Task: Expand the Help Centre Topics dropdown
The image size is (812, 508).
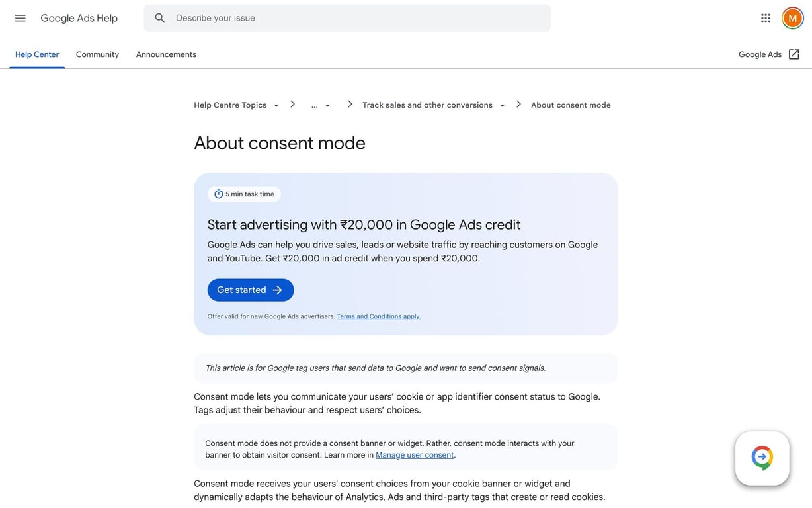Action: pos(276,106)
